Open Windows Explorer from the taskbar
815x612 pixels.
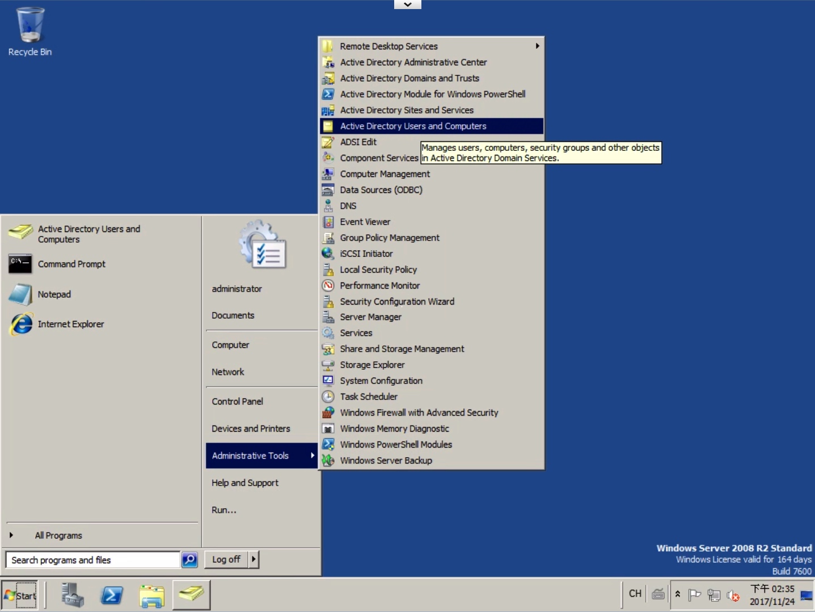pyautogui.click(x=151, y=596)
